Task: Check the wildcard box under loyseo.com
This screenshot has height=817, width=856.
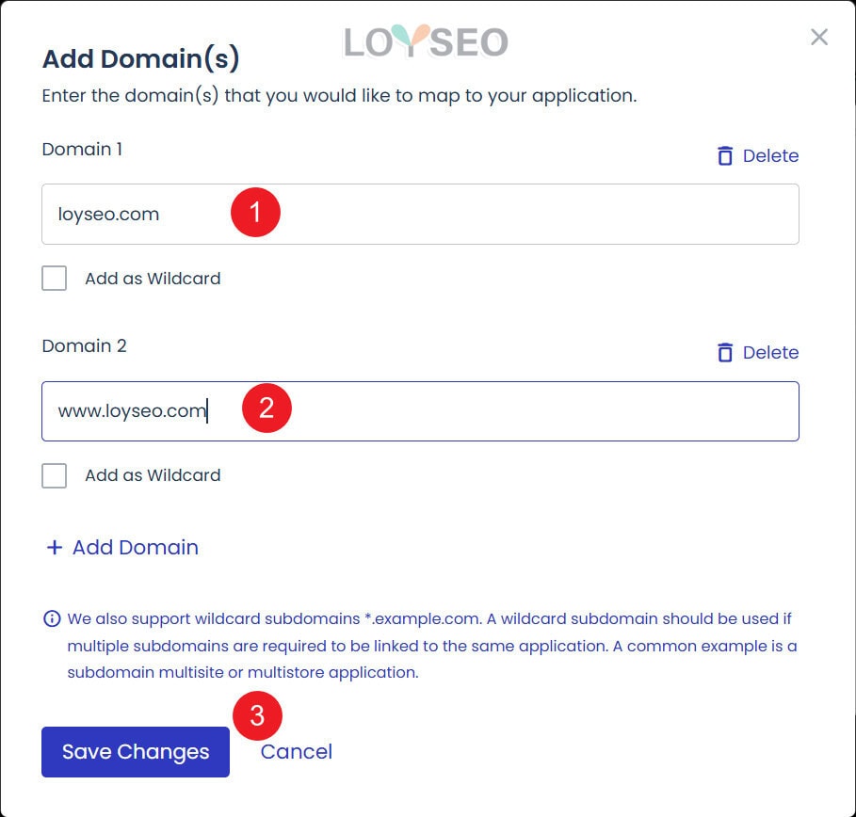Action: click(54, 278)
